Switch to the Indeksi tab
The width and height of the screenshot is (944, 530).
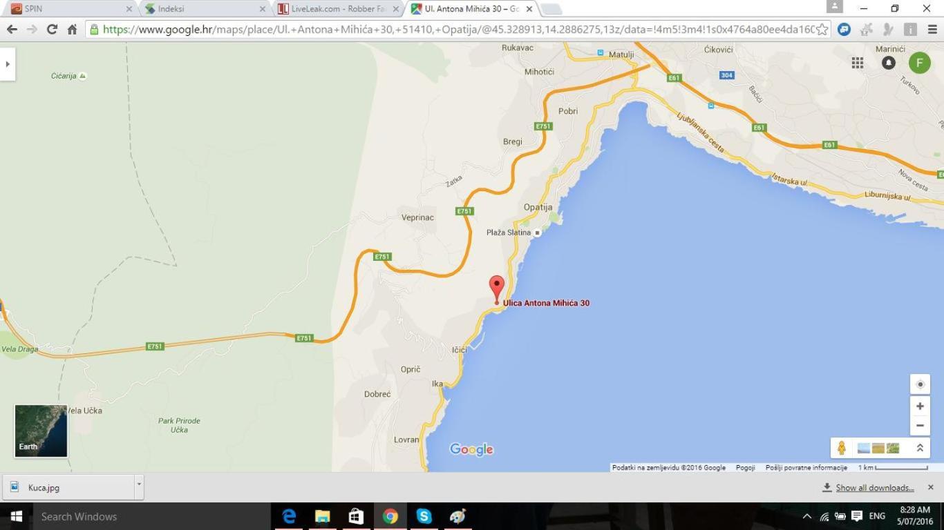pyautogui.click(x=204, y=9)
